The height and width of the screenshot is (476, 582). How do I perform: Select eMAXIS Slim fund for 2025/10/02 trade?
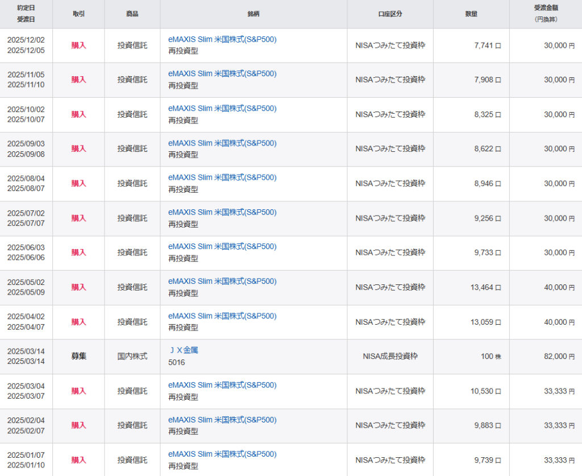click(x=222, y=108)
